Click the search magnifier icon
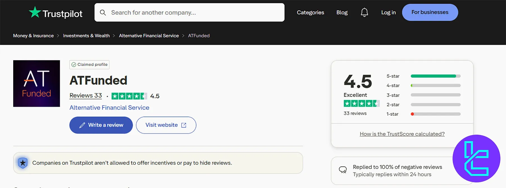Screen dimensions: 506x188 click(103, 13)
